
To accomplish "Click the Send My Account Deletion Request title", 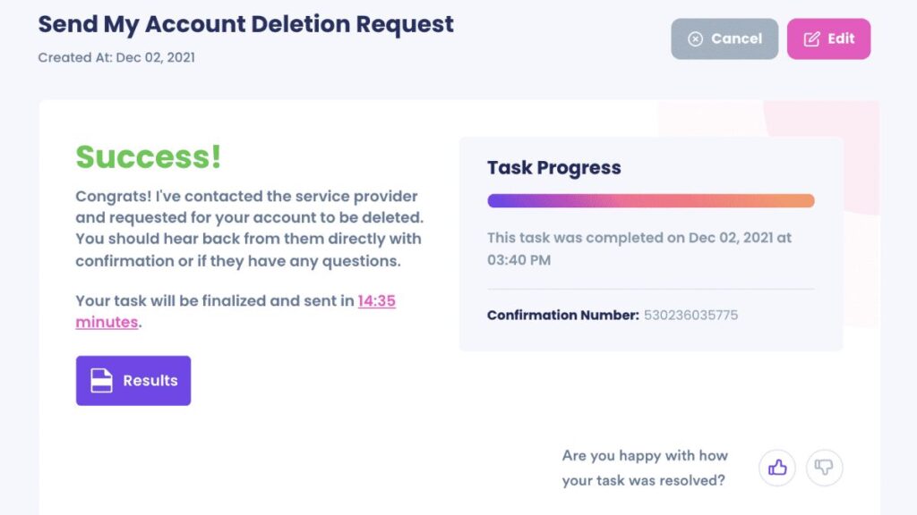I will 245,24.
